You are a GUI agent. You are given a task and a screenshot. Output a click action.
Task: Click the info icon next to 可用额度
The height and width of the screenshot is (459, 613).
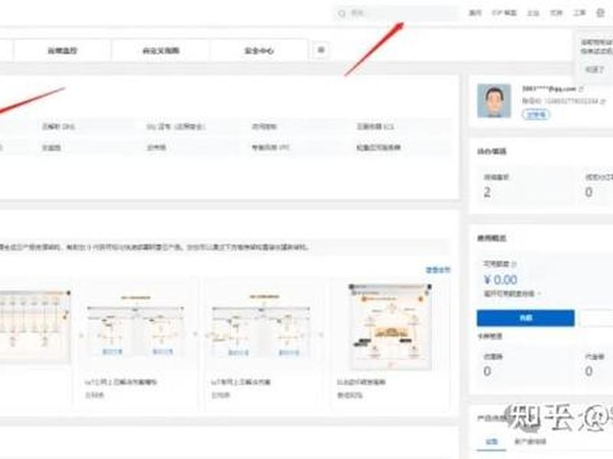[513, 264]
